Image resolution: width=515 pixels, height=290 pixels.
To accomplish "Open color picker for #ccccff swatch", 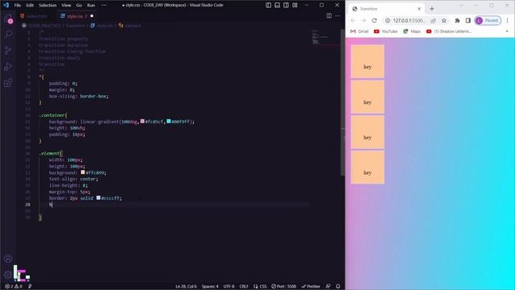I will click(98, 198).
